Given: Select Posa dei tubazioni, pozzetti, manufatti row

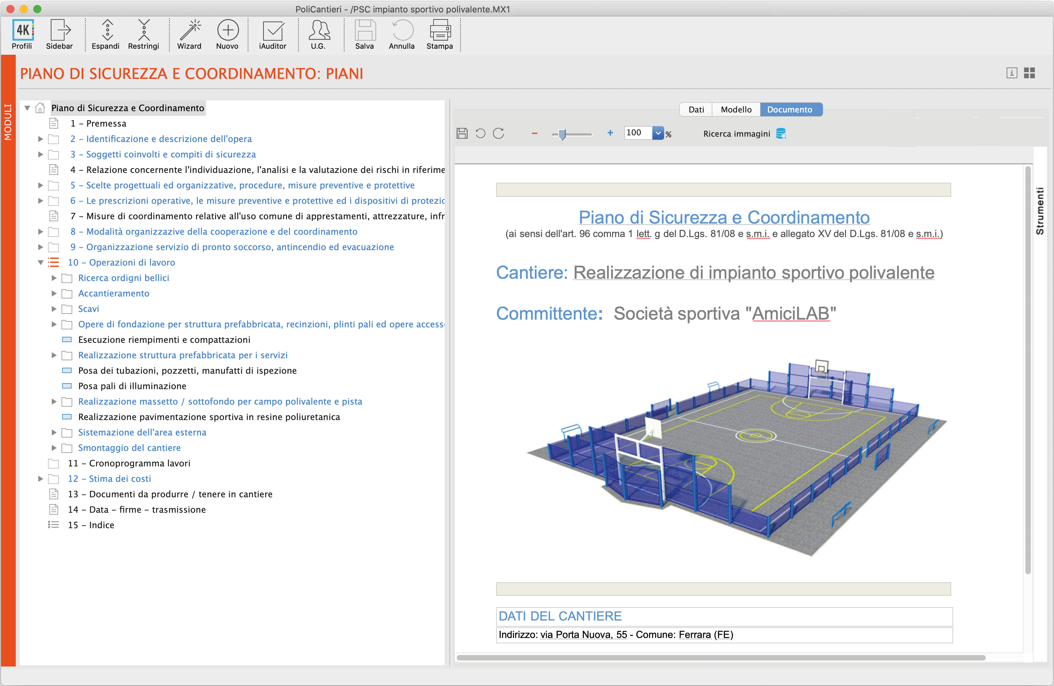Looking at the screenshot, I should click(187, 370).
